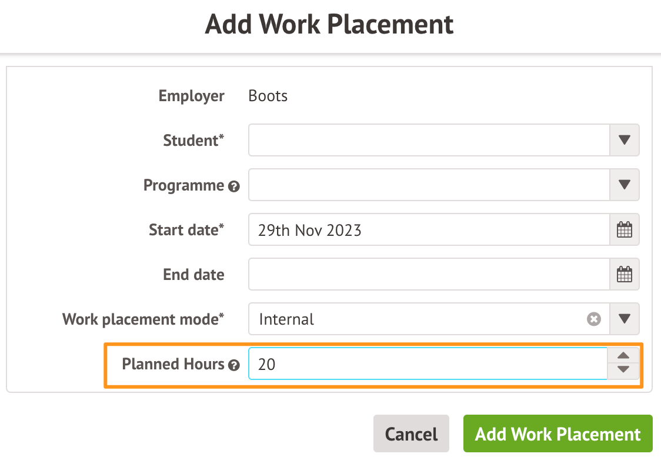This screenshot has height=467, width=661.
Task: Click the Planned Hours help icon
Action: [x=234, y=365]
